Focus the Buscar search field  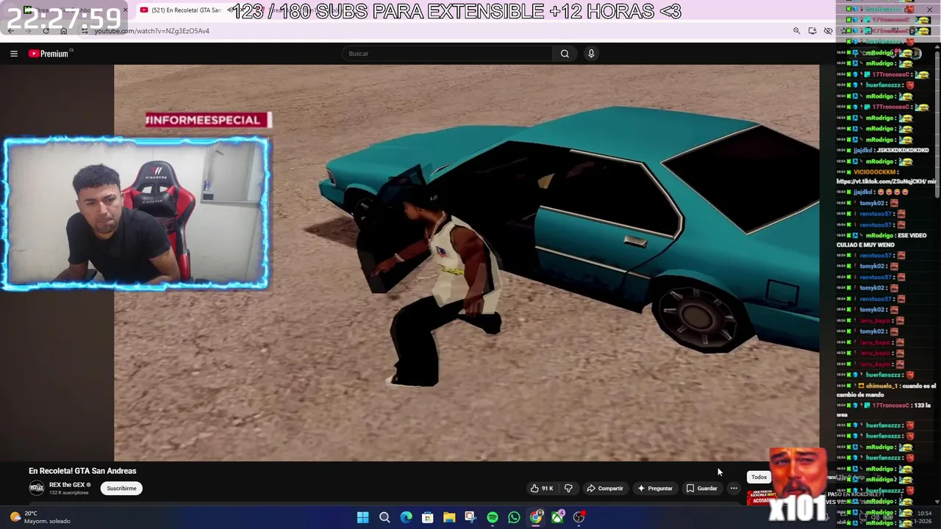pos(447,54)
